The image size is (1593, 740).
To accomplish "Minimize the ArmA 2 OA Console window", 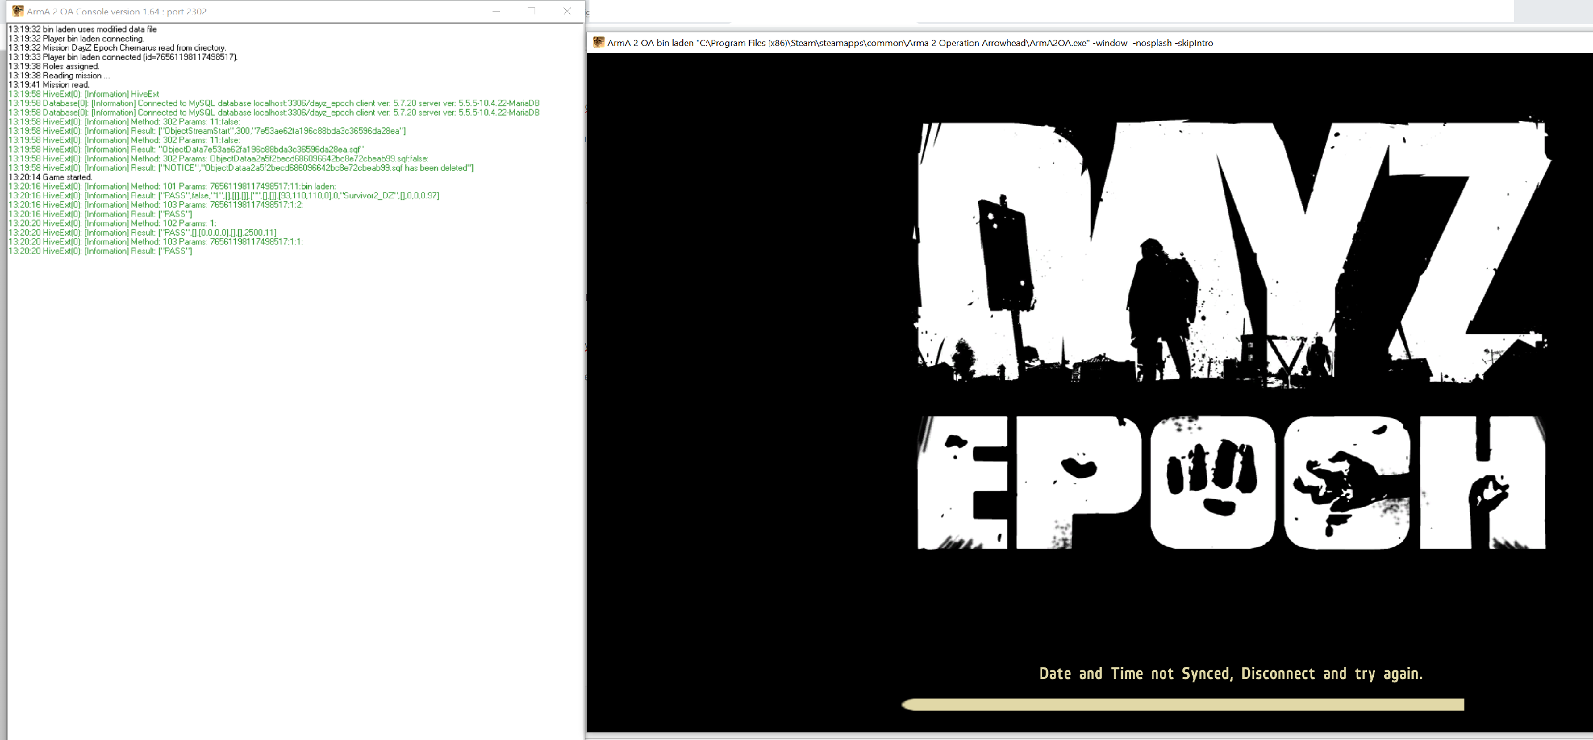I will tap(496, 11).
